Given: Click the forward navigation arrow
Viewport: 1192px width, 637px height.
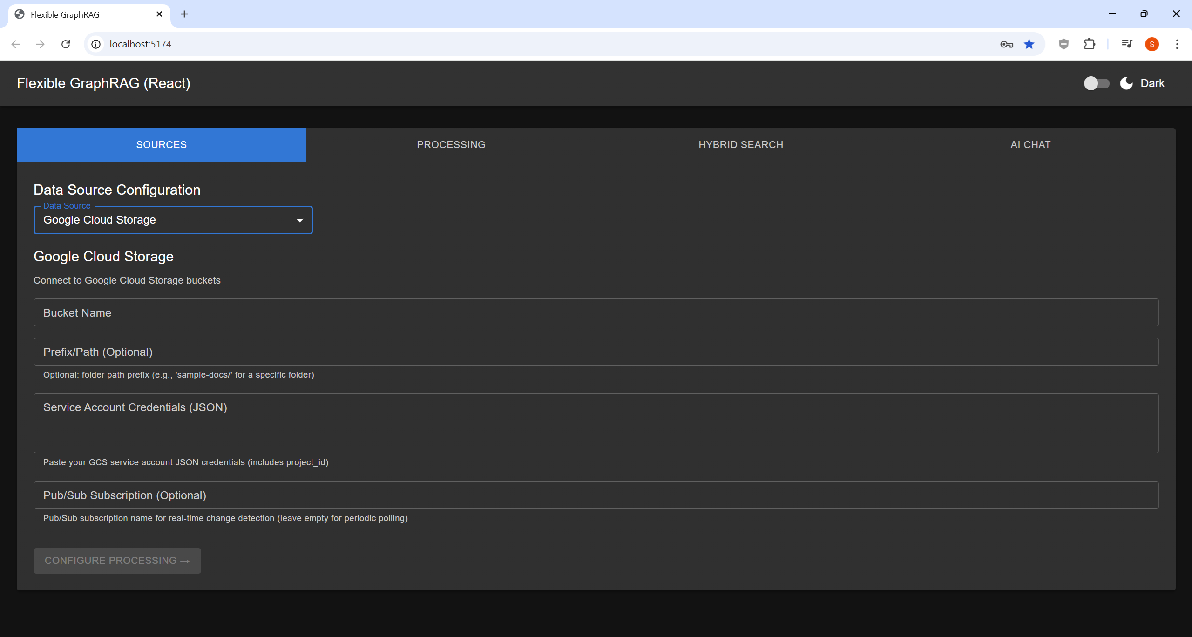Looking at the screenshot, I should coord(41,44).
